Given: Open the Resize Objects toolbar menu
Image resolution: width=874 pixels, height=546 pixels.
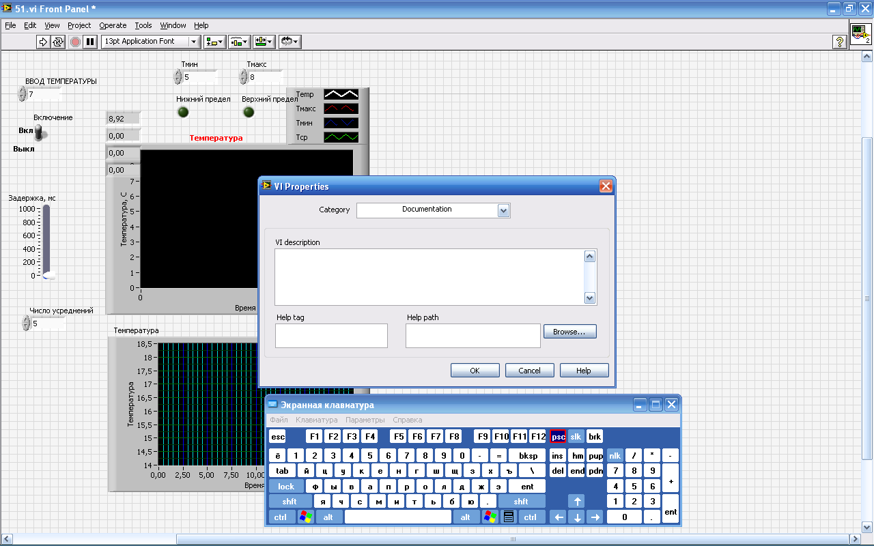Looking at the screenshot, I should pyautogui.click(x=264, y=42).
